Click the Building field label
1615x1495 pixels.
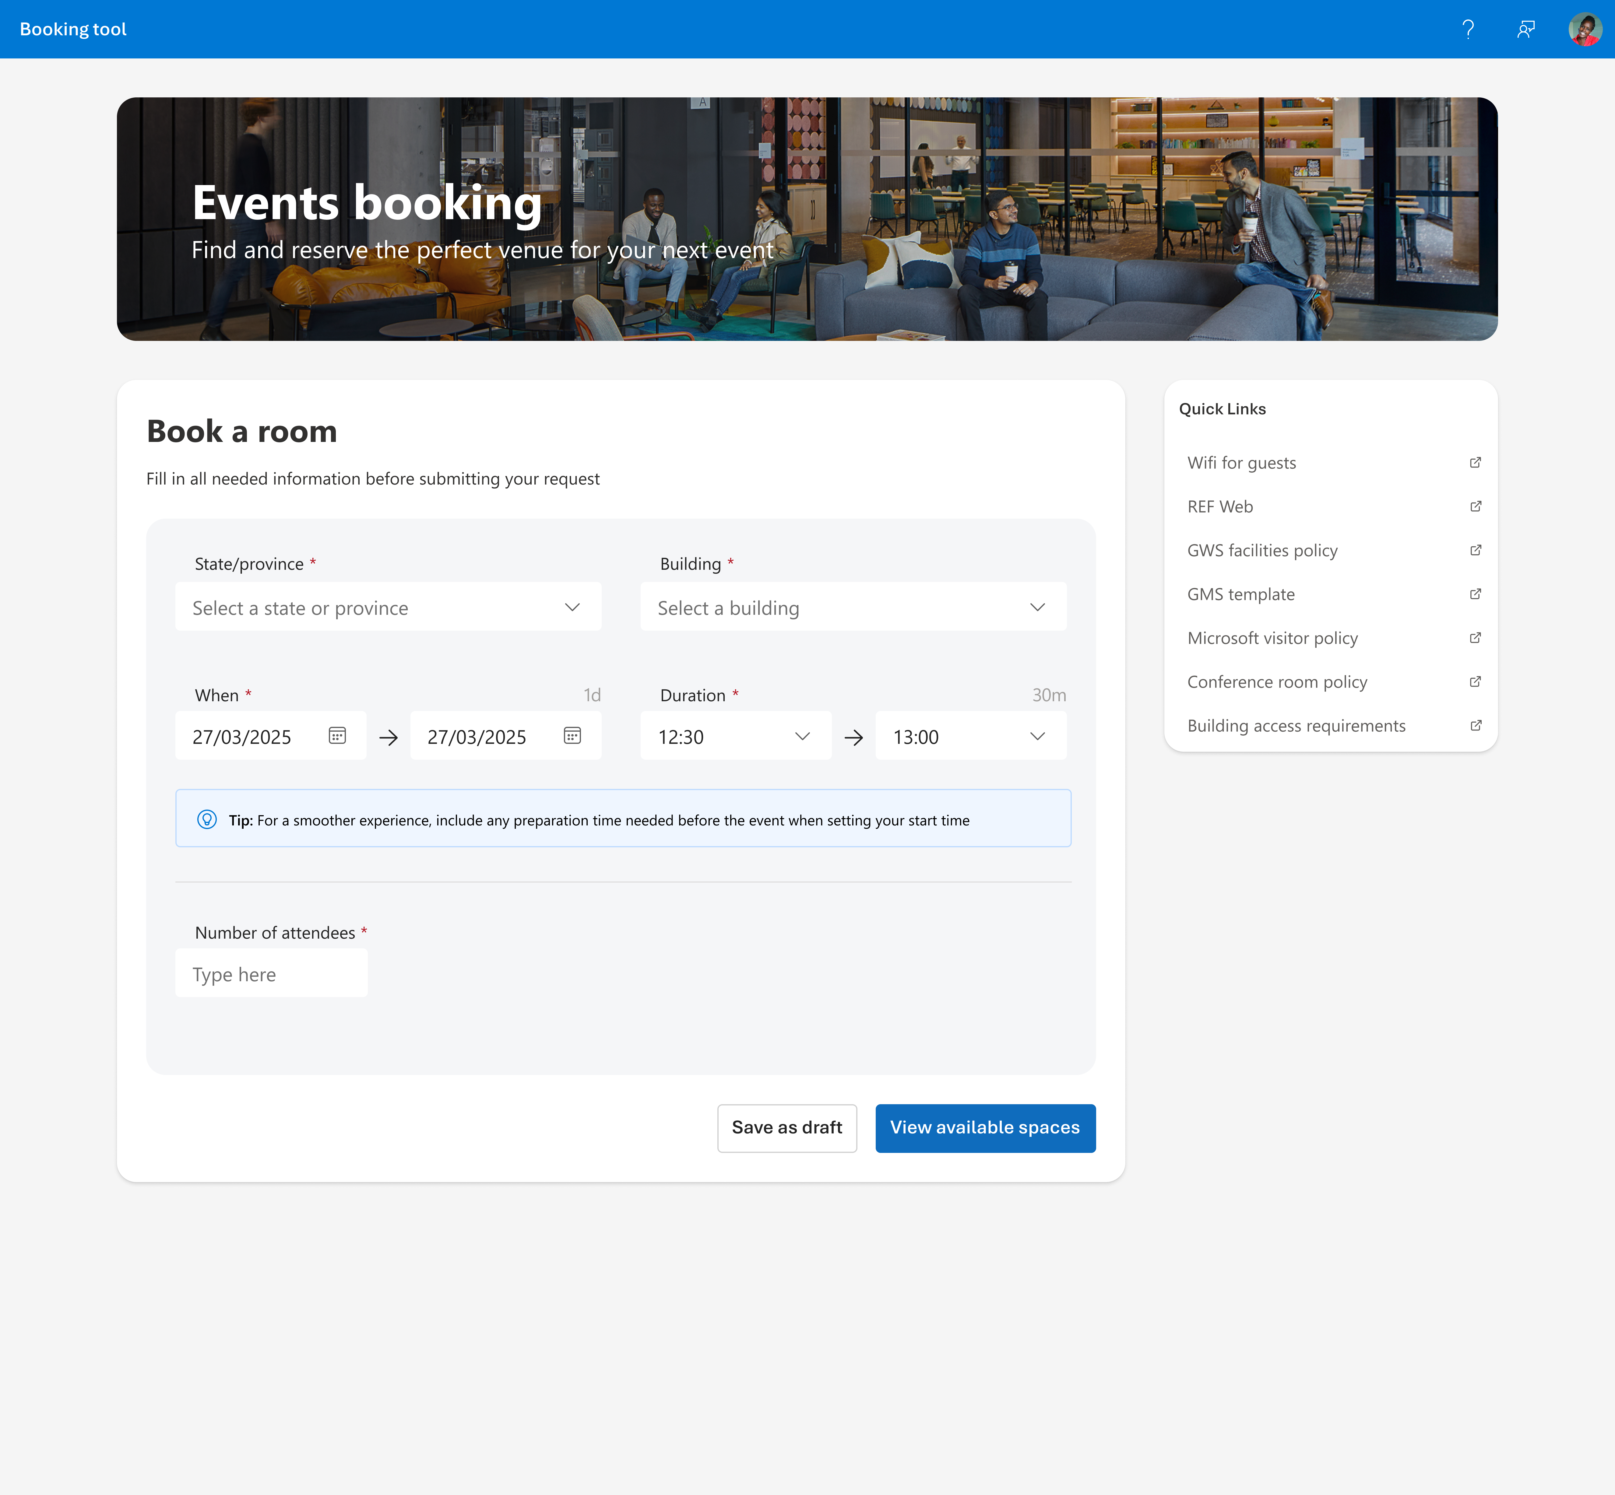click(x=690, y=564)
